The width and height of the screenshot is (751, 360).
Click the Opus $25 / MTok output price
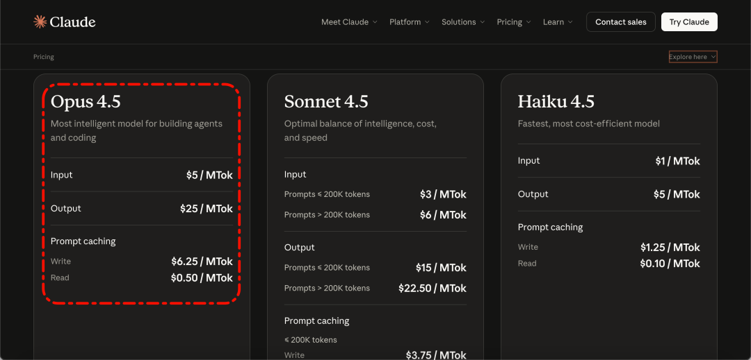(x=206, y=209)
